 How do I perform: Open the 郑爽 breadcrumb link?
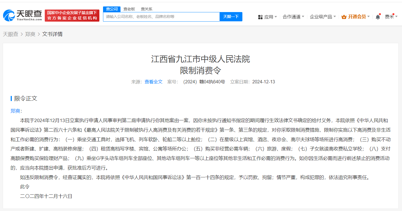pos(30,34)
